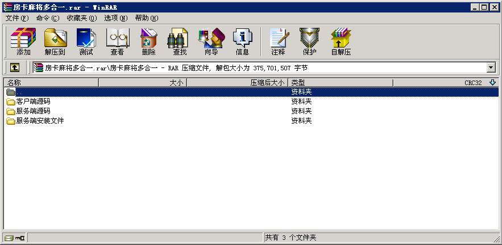Run the 测试 (Test) archive tool

click(x=86, y=41)
